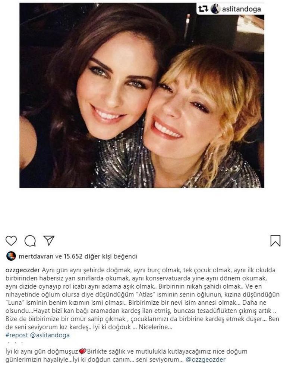Like the post with the heart icon
Screen dimensions: 287x366
coord(11,241)
